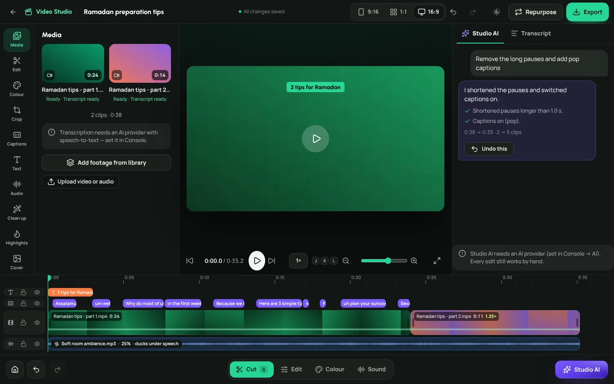The width and height of the screenshot is (614, 384).
Task: Select Ramadan tips part 1 media thumbnail
Action: click(73, 63)
